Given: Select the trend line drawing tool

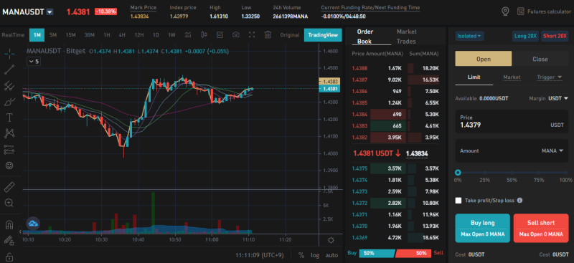Looking at the screenshot, I should (x=9, y=70).
